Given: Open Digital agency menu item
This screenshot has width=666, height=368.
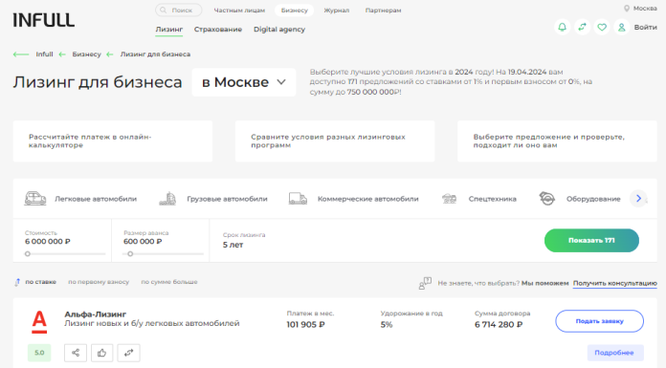Looking at the screenshot, I should click(x=279, y=30).
